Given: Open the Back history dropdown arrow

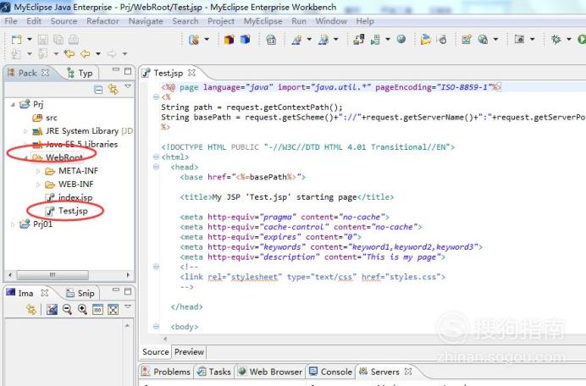Looking at the screenshot, I should coord(98,54).
